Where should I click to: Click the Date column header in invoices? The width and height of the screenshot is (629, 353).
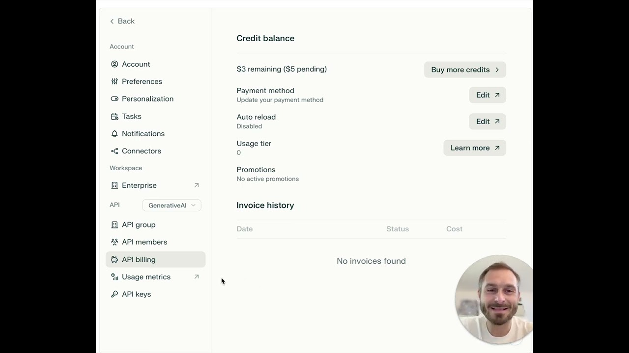(245, 229)
